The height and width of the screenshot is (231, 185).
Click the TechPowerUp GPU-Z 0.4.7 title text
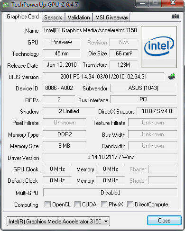(45, 5)
